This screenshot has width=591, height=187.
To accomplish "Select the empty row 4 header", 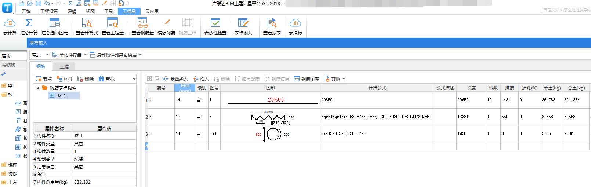I will pos(146,146).
